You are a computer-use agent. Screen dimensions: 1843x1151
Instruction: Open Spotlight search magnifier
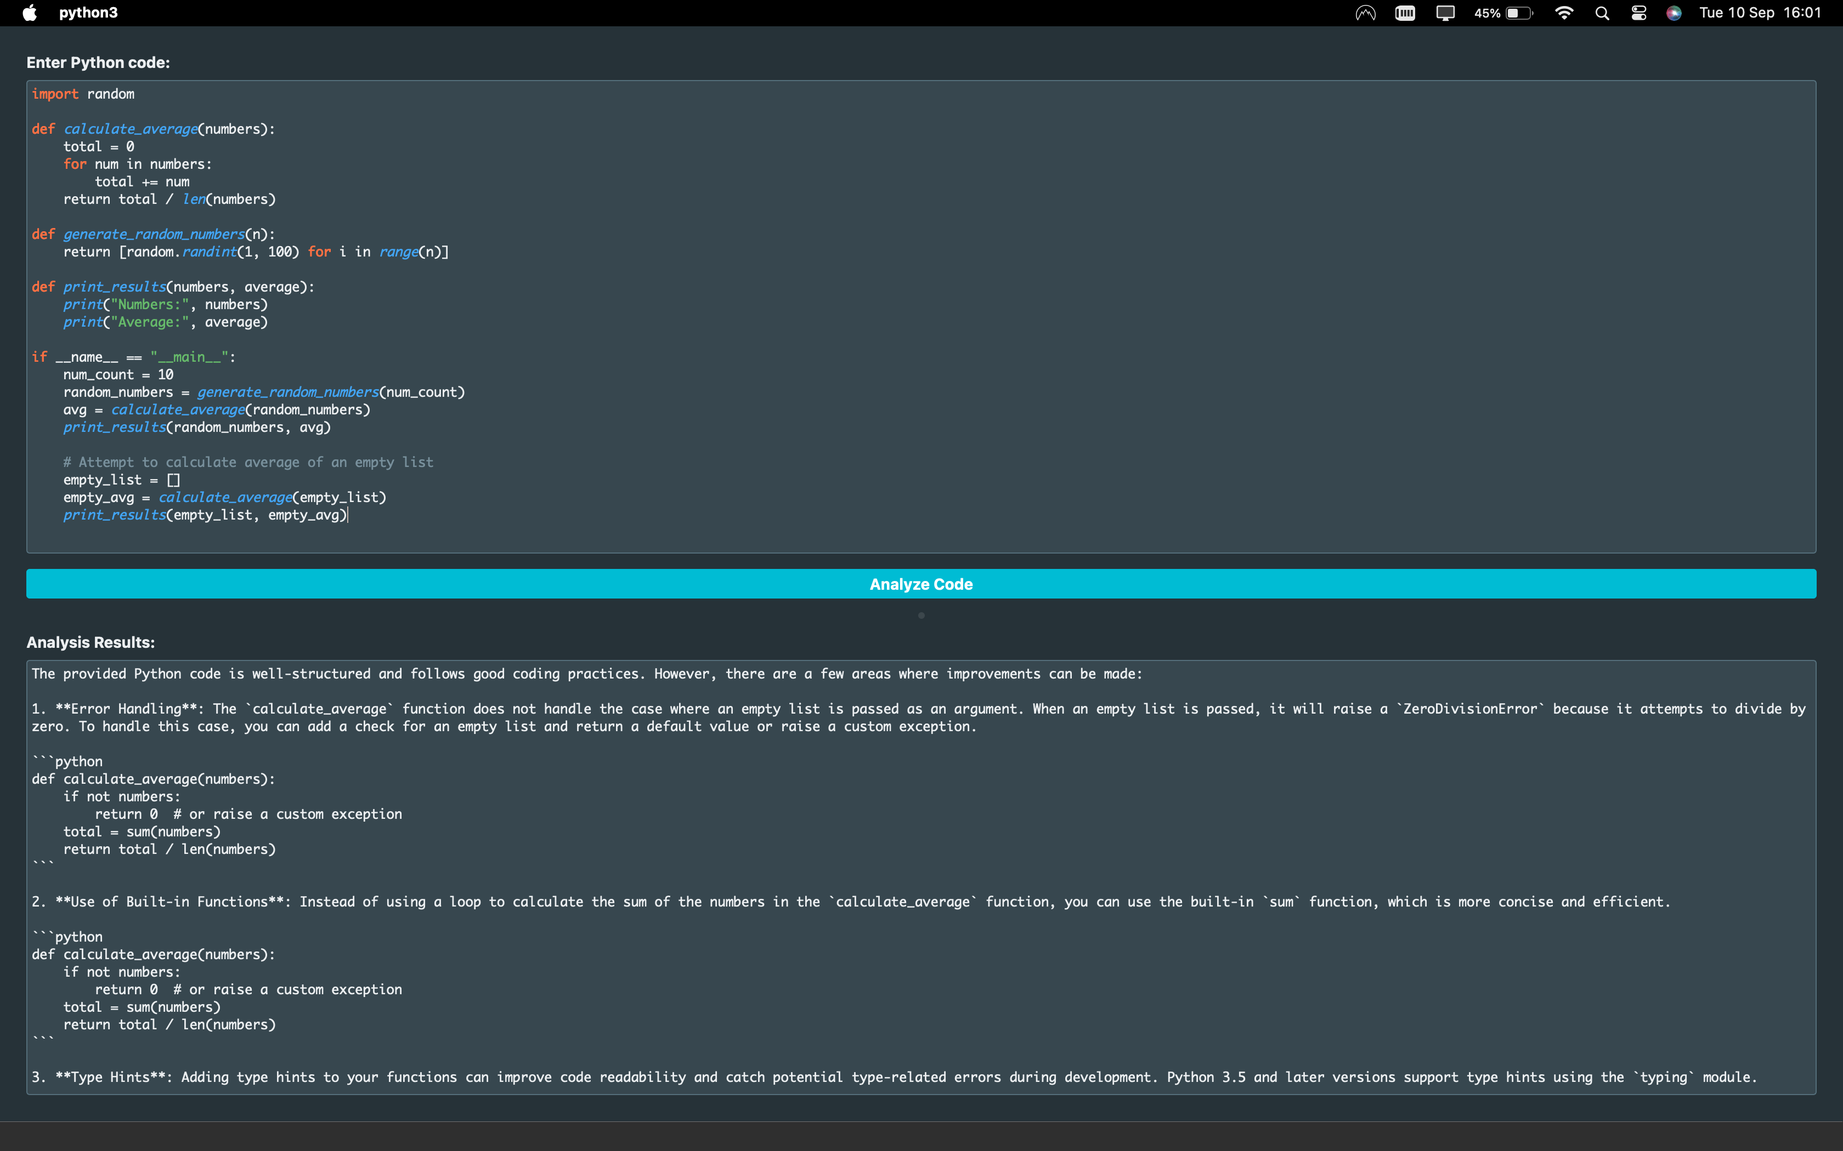1602,13
